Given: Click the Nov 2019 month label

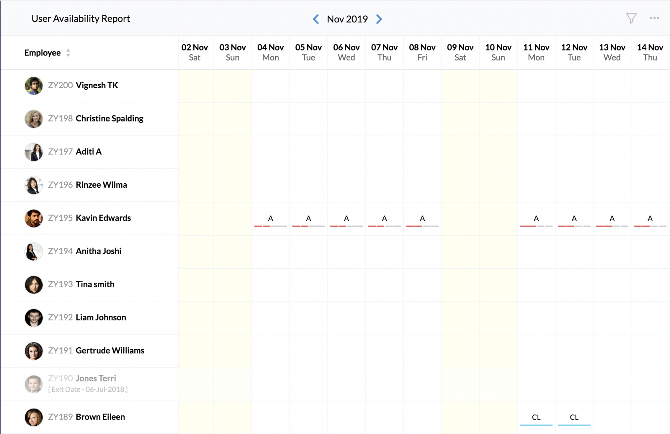Looking at the screenshot, I should tap(347, 19).
